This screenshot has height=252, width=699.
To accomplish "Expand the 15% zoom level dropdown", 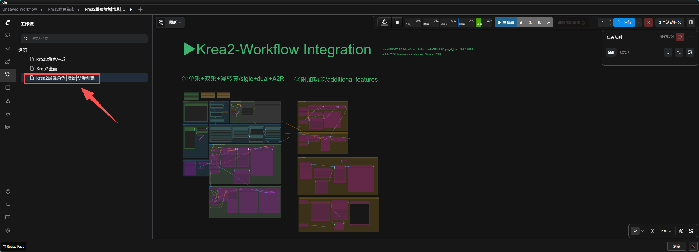I will 666,231.
